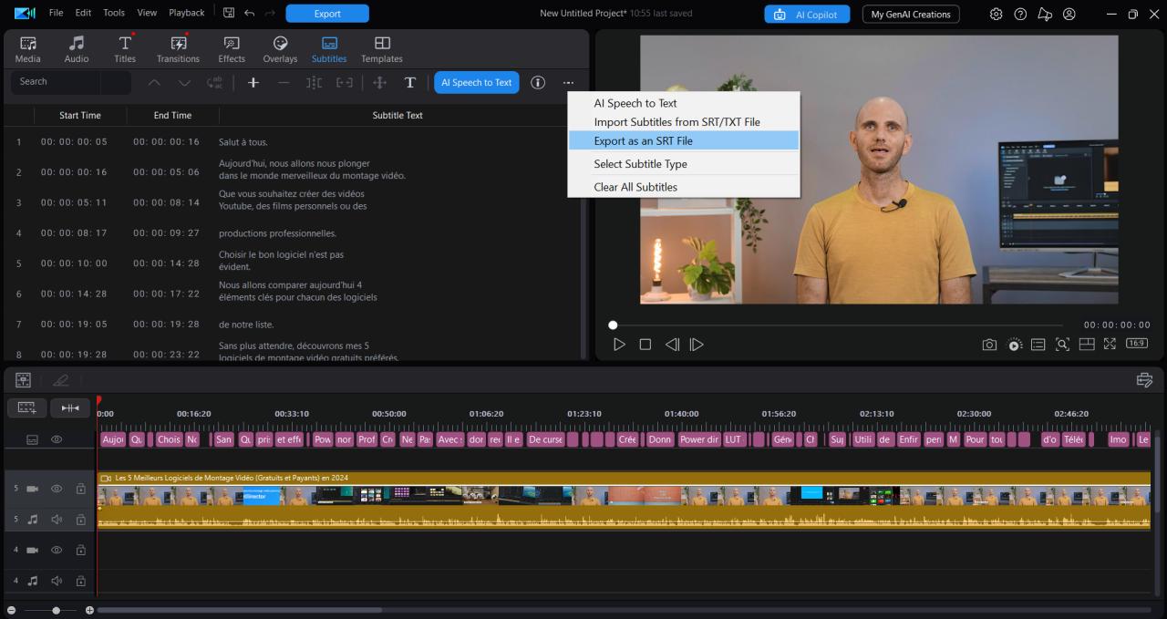The width and height of the screenshot is (1167, 619).
Task: Open subtitle text styling with the T icon
Action: (410, 82)
